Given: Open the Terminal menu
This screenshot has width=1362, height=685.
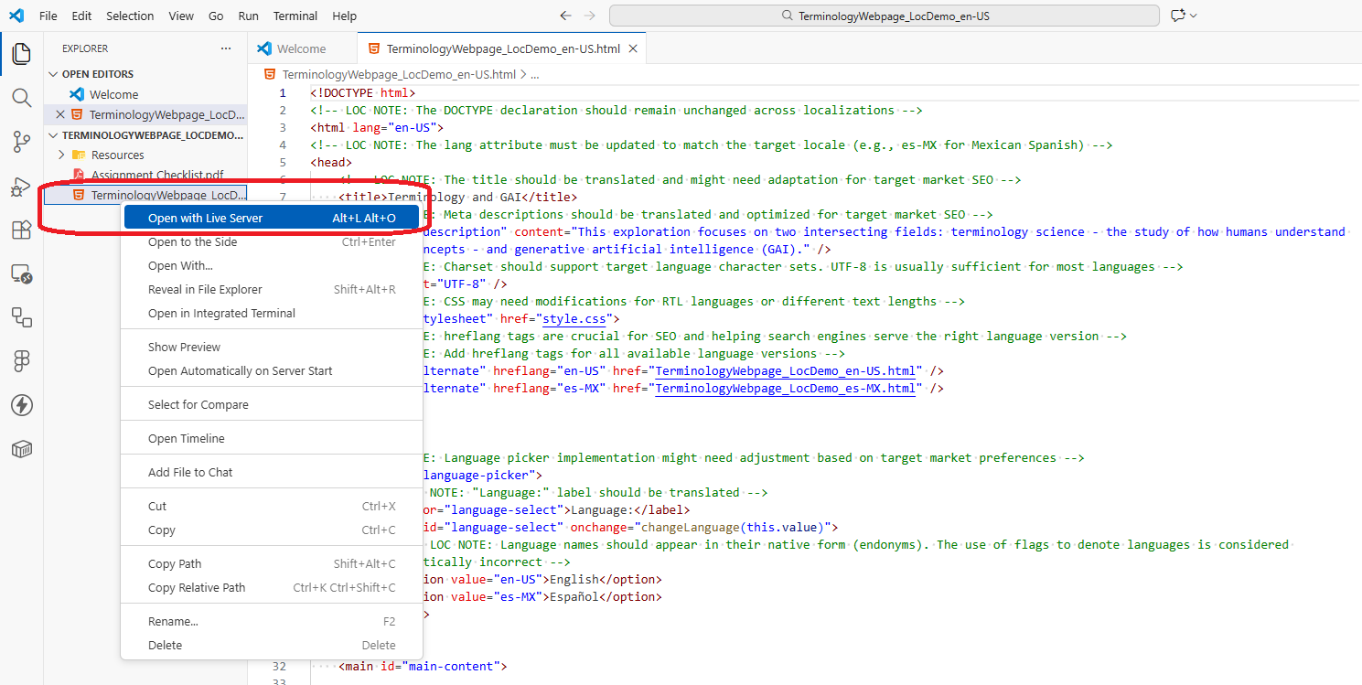Looking at the screenshot, I should (295, 16).
